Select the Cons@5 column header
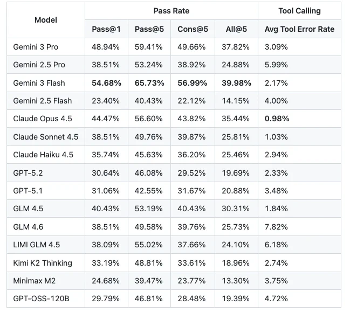This screenshot has width=350, height=312. click(x=193, y=29)
